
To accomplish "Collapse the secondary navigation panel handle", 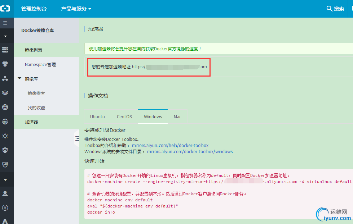I will click(77, 138).
